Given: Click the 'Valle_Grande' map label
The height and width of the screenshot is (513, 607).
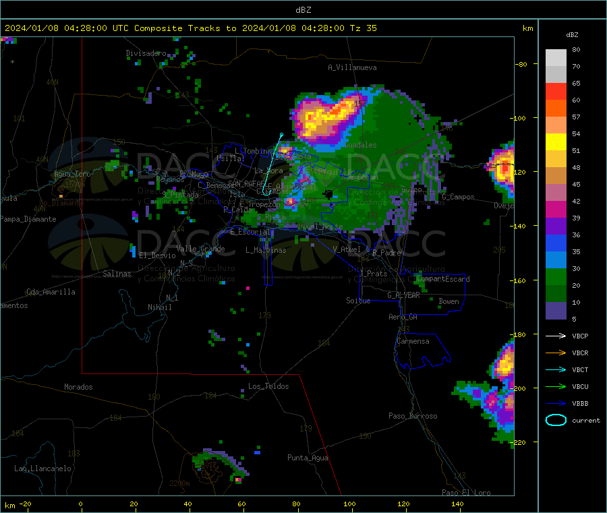Looking at the screenshot, I should click(200, 249).
